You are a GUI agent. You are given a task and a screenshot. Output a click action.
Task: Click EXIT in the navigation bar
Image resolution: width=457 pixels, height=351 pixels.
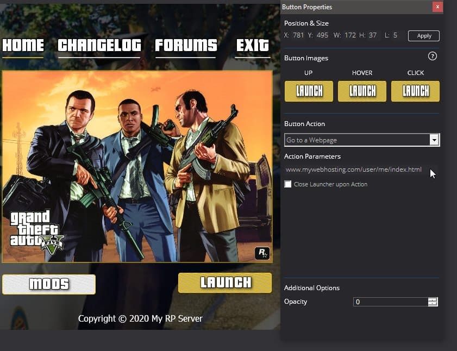point(252,46)
